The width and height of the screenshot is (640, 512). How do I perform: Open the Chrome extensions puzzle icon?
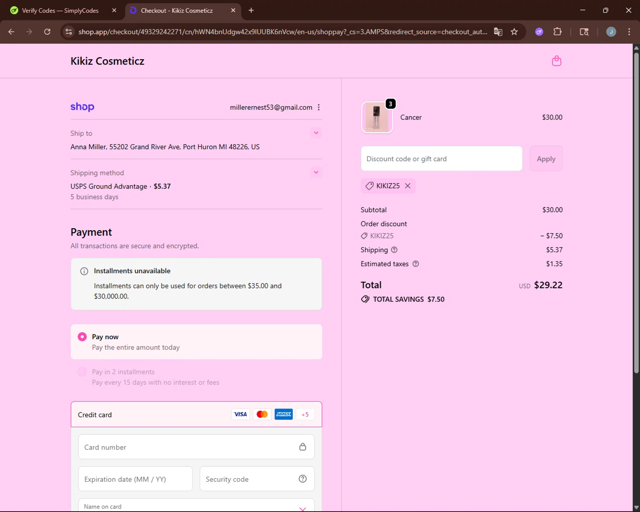point(557,32)
